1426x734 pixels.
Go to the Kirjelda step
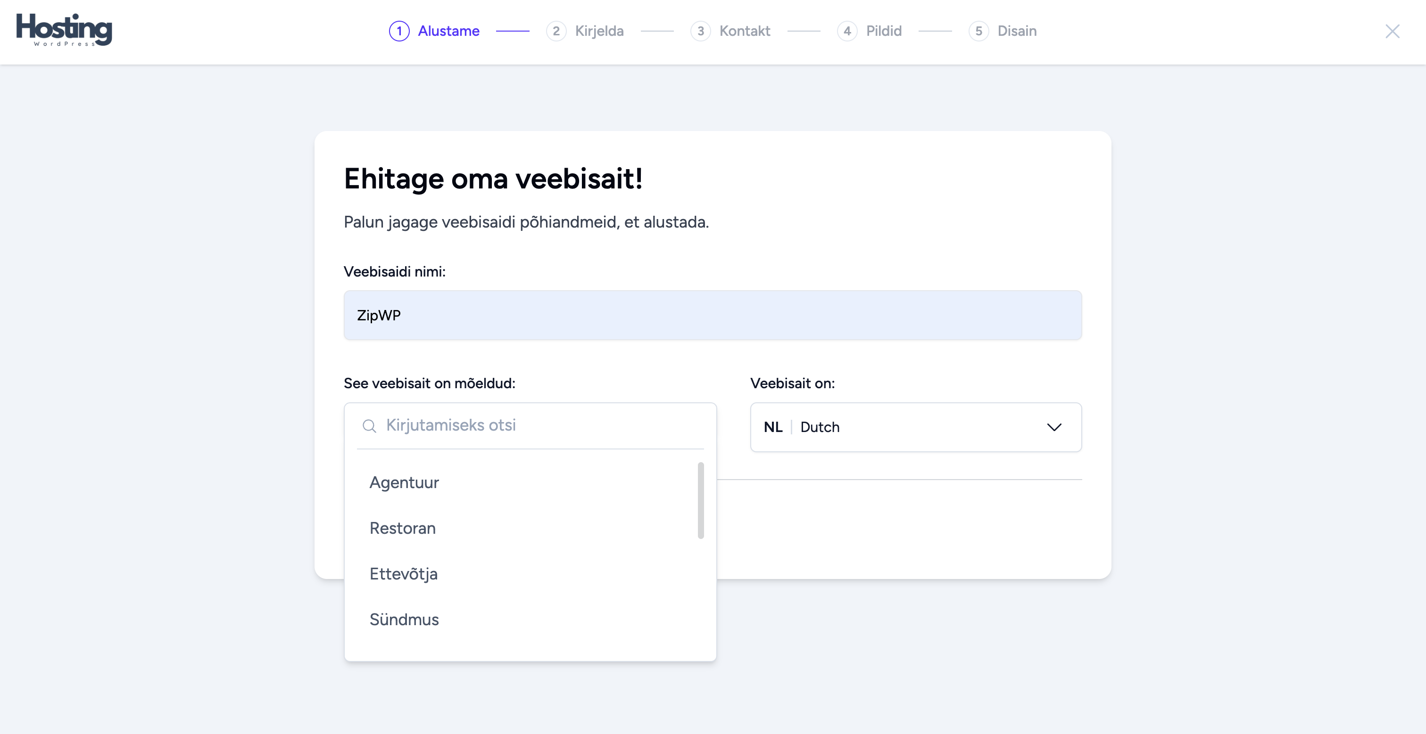coord(599,31)
